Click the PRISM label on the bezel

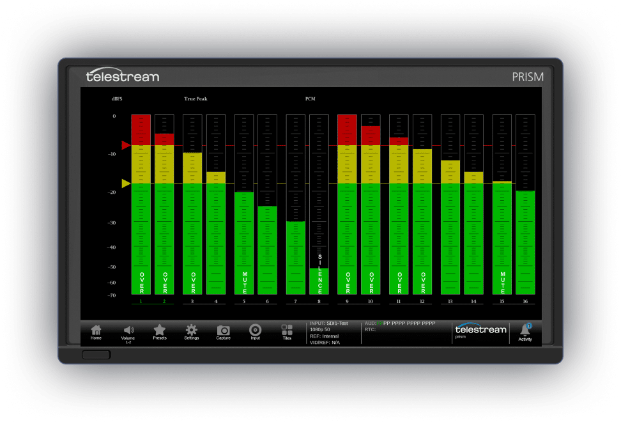coord(528,77)
